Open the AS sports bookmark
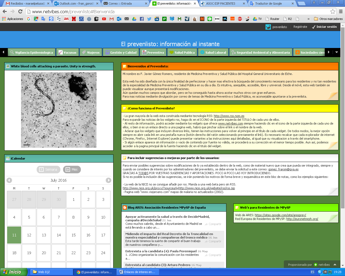Image resolution: width=345 pixels, height=276 pixels. tap(66, 19)
